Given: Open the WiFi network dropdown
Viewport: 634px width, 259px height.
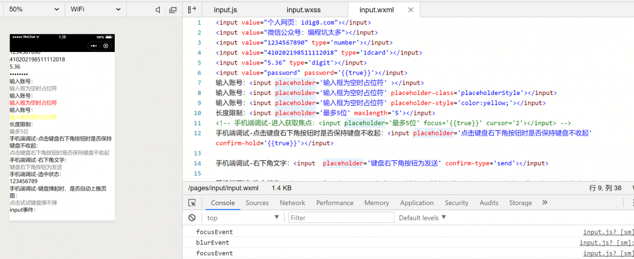Looking at the screenshot, I should (x=96, y=9).
